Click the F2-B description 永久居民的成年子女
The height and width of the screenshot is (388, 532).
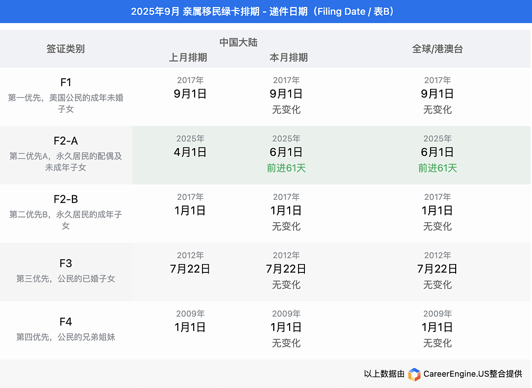tap(66, 220)
